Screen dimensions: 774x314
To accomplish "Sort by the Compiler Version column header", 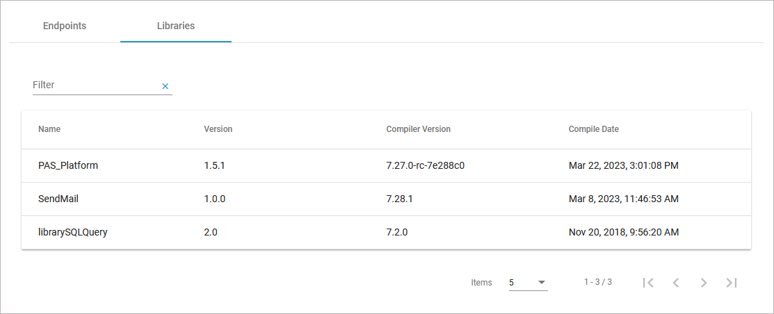I will click(x=418, y=129).
